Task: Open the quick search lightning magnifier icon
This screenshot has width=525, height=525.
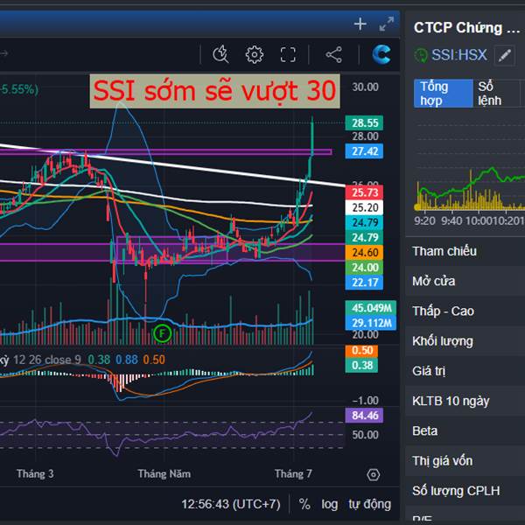Action: pyautogui.click(x=220, y=54)
